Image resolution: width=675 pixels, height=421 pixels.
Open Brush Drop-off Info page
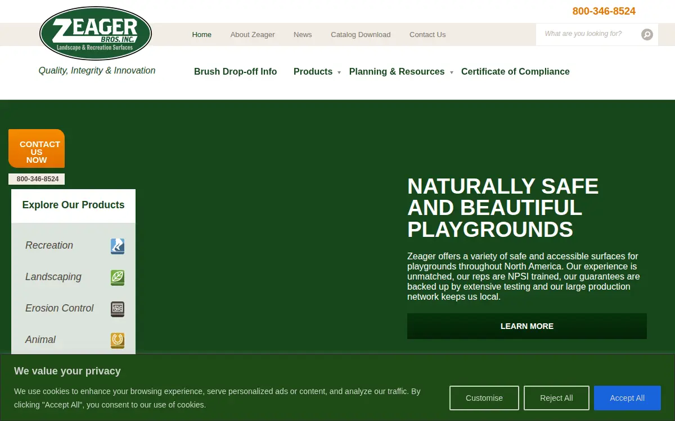(x=236, y=72)
